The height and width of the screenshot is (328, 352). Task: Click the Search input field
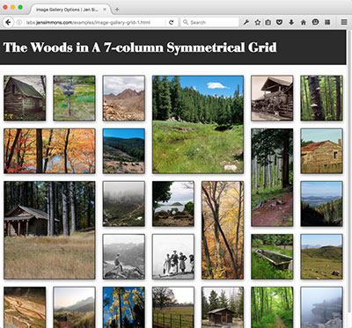click(209, 22)
